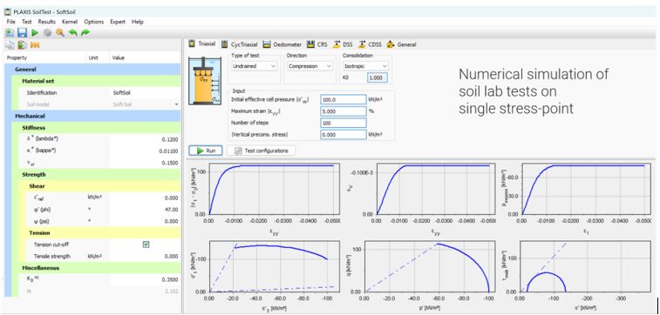The image size is (660, 315).
Task: Click the gray gear settings icon
Action: click(x=48, y=32)
